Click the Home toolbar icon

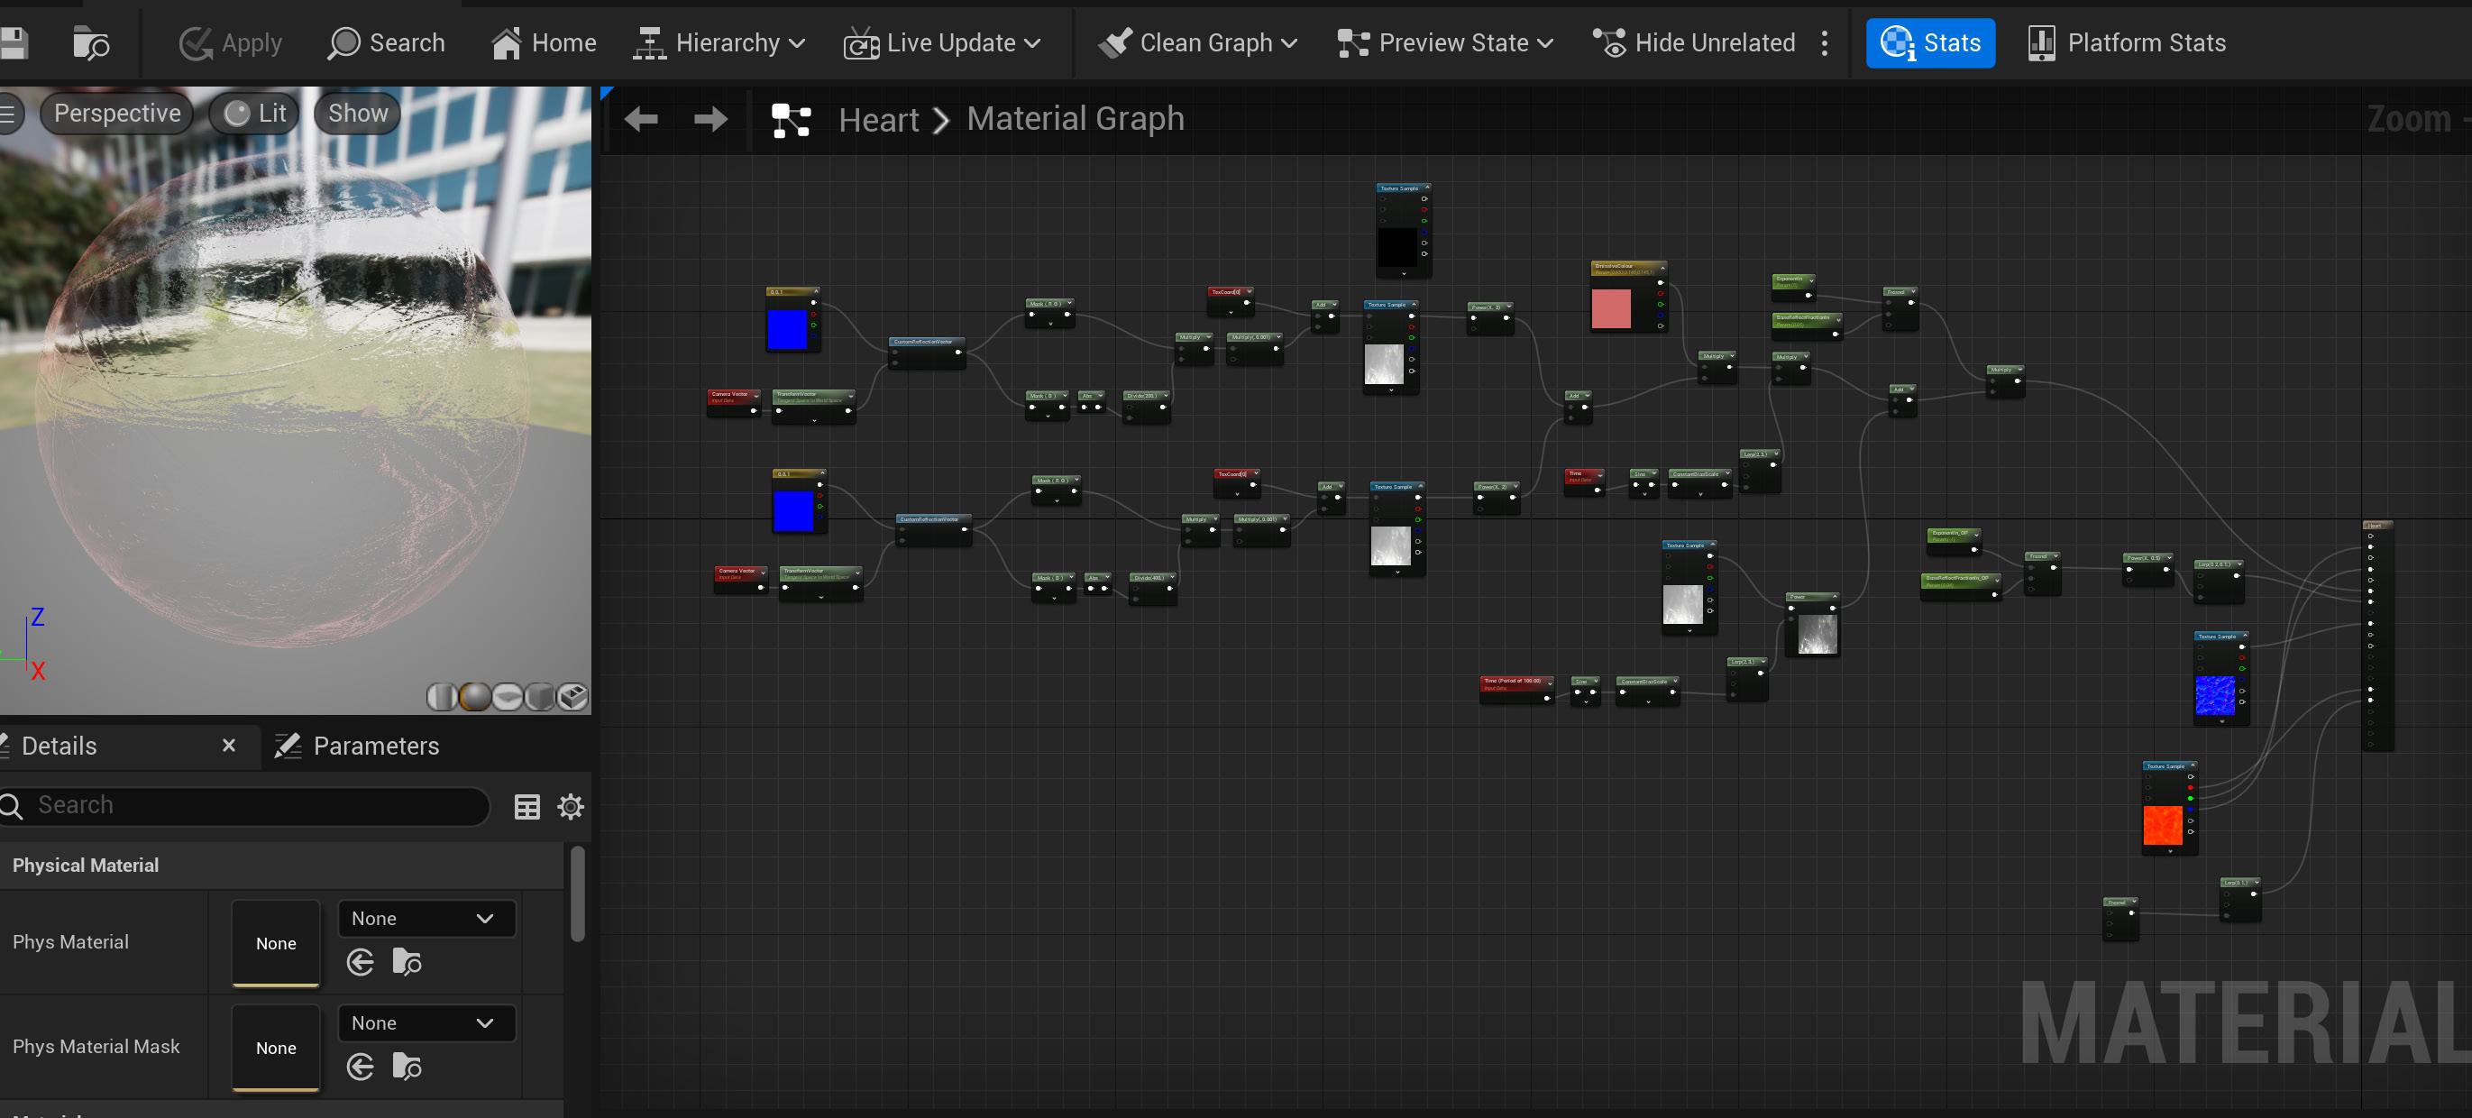[x=545, y=43]
